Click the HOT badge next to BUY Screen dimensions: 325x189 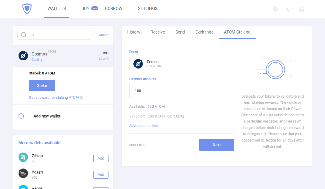tap(95, 8)
